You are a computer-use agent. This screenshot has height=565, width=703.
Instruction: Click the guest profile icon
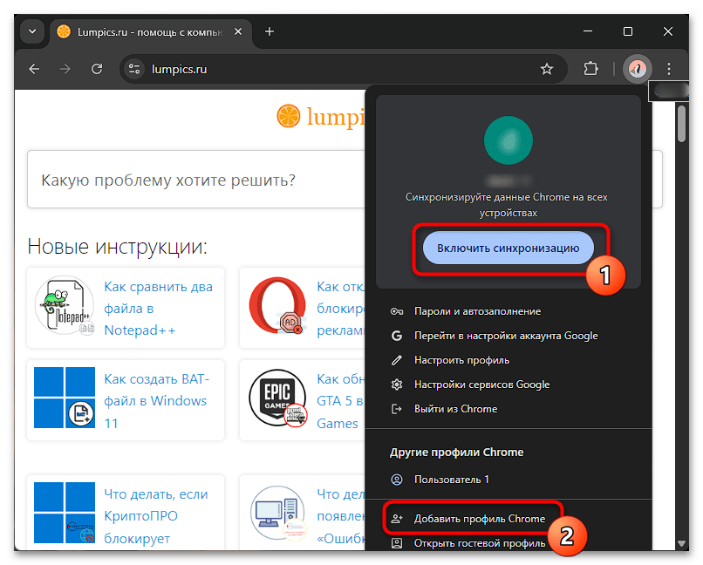pyautogui.click(x=397, y=543)
